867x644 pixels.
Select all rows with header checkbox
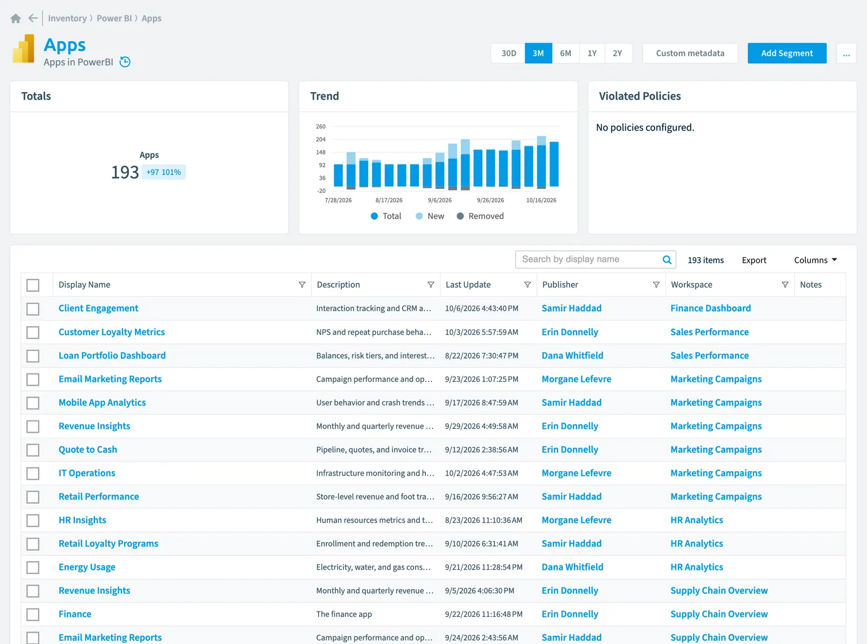(x=33, y=285)
